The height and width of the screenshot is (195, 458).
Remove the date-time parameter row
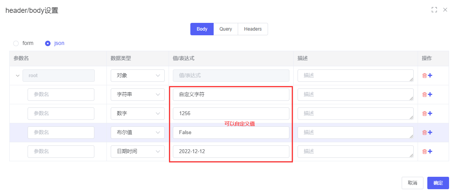425,152
